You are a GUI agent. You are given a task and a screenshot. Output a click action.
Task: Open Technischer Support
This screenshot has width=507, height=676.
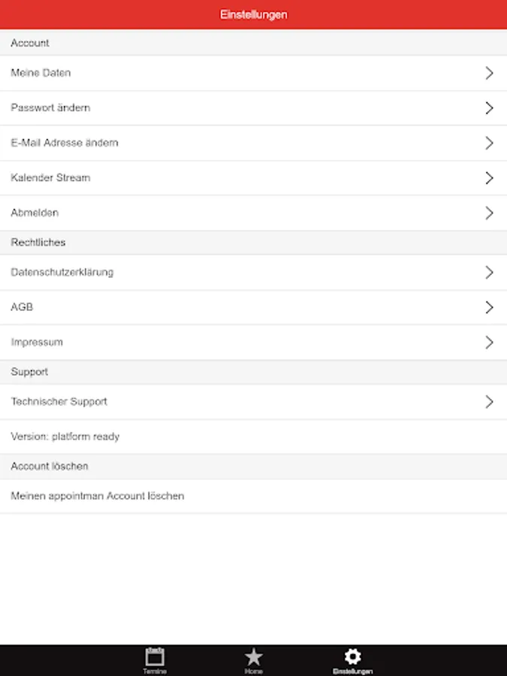point(254,401)
